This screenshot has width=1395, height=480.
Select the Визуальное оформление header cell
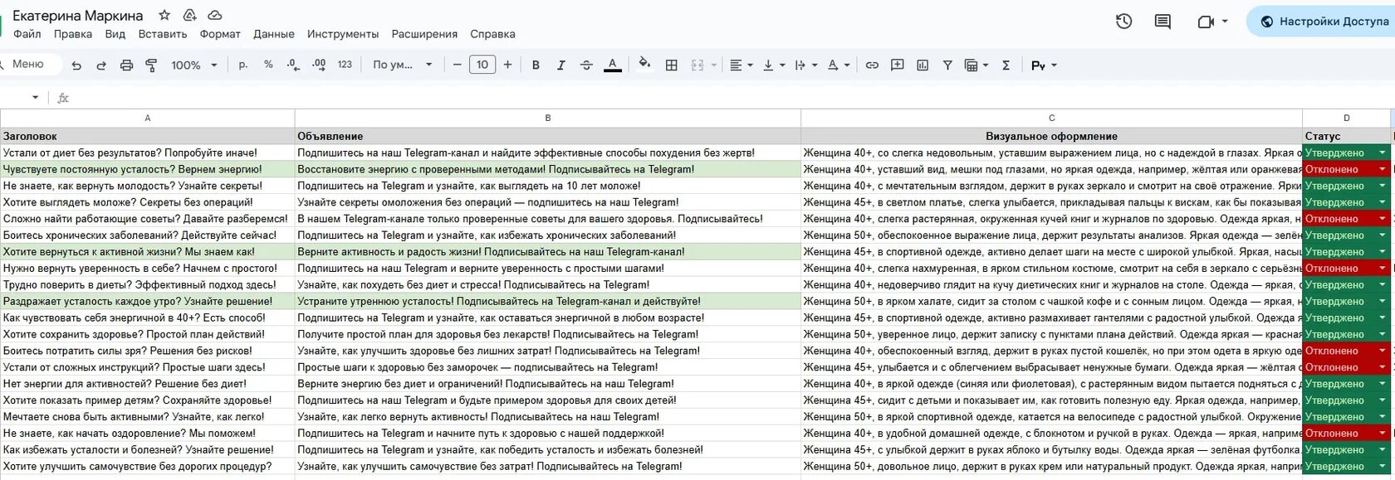1052,136
